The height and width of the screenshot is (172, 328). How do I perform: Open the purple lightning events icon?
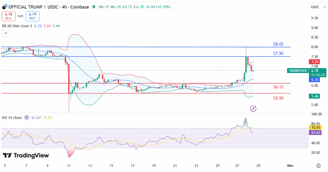click(253, 109)
